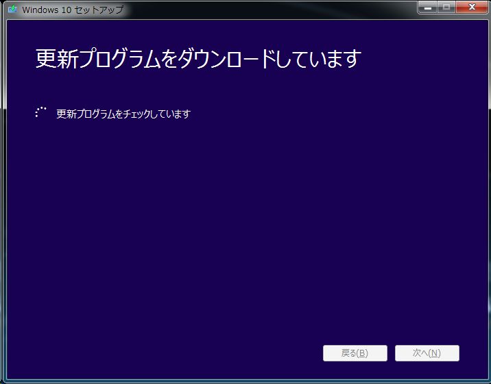Screen dimensions: 491x384
Task: Click the status text 更新プログラムをチェックしています
Action: coord(123,114)
